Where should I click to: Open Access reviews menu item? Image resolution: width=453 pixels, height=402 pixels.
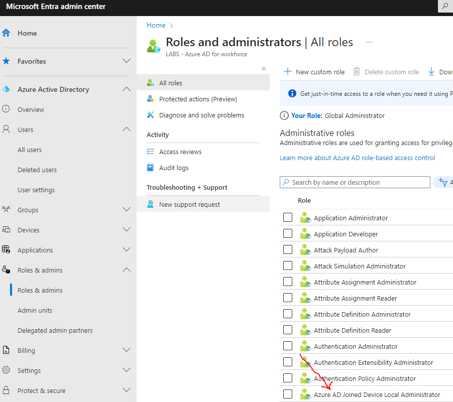[x=180, y=152]
